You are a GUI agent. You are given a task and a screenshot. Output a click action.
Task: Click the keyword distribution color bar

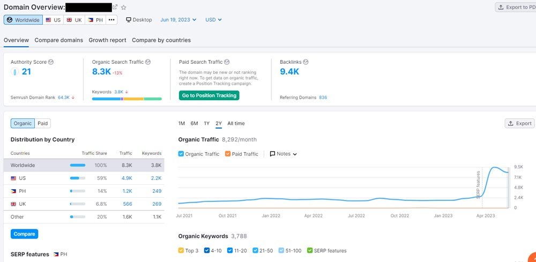(126, 99)
